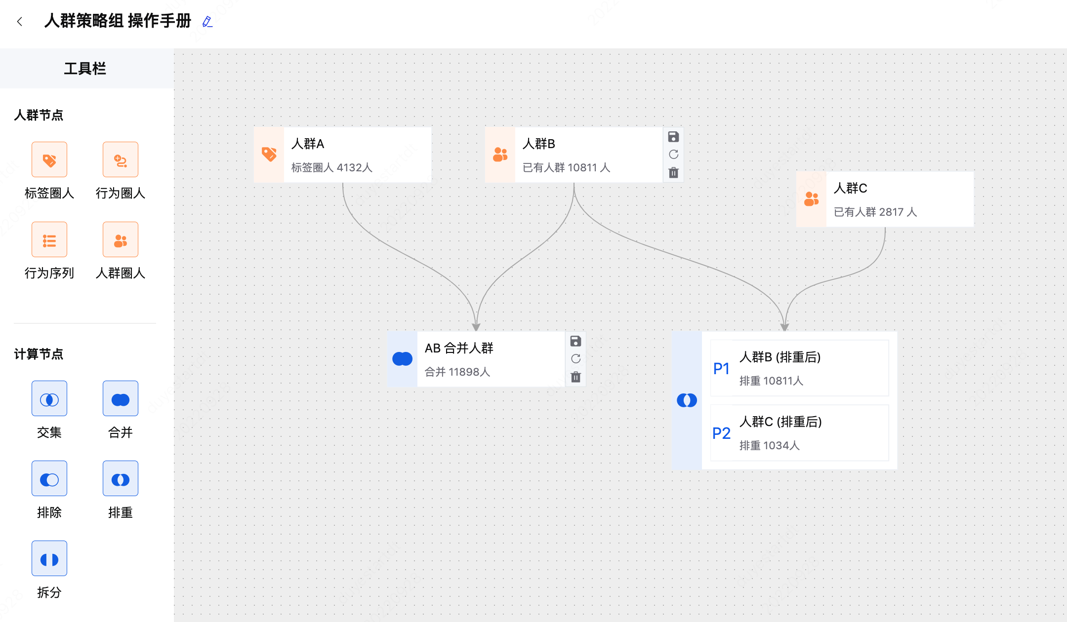This screenshot has width=1067, height=622.
Task: Select the 人群圈人 crowd node tool
Action: [121, 239]
